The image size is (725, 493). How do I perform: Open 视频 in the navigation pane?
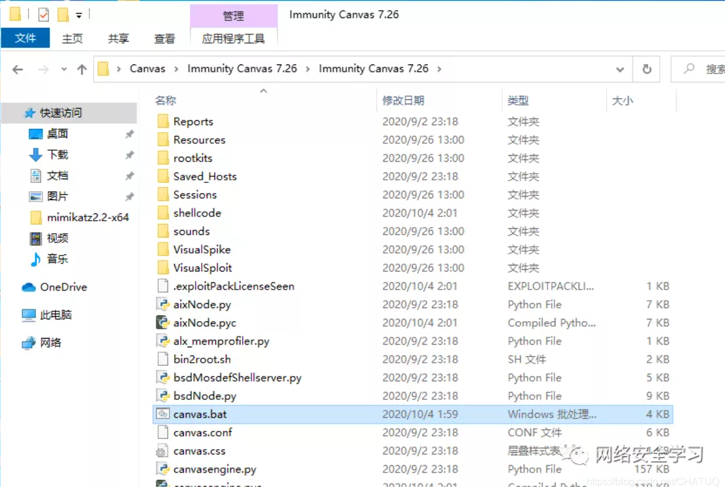[57, 238]
